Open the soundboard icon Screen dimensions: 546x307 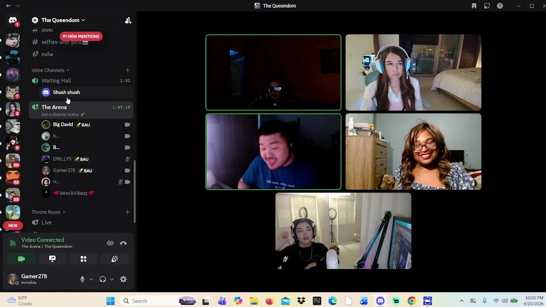coord(115,259)
